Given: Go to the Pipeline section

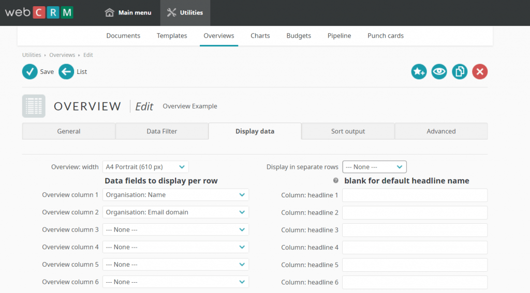Looking at the screenshot, I should click(339, 36).
